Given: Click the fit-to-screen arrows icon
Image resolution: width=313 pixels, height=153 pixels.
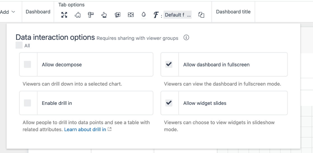Looking at the screenshot, I should [x=131, y=15].
